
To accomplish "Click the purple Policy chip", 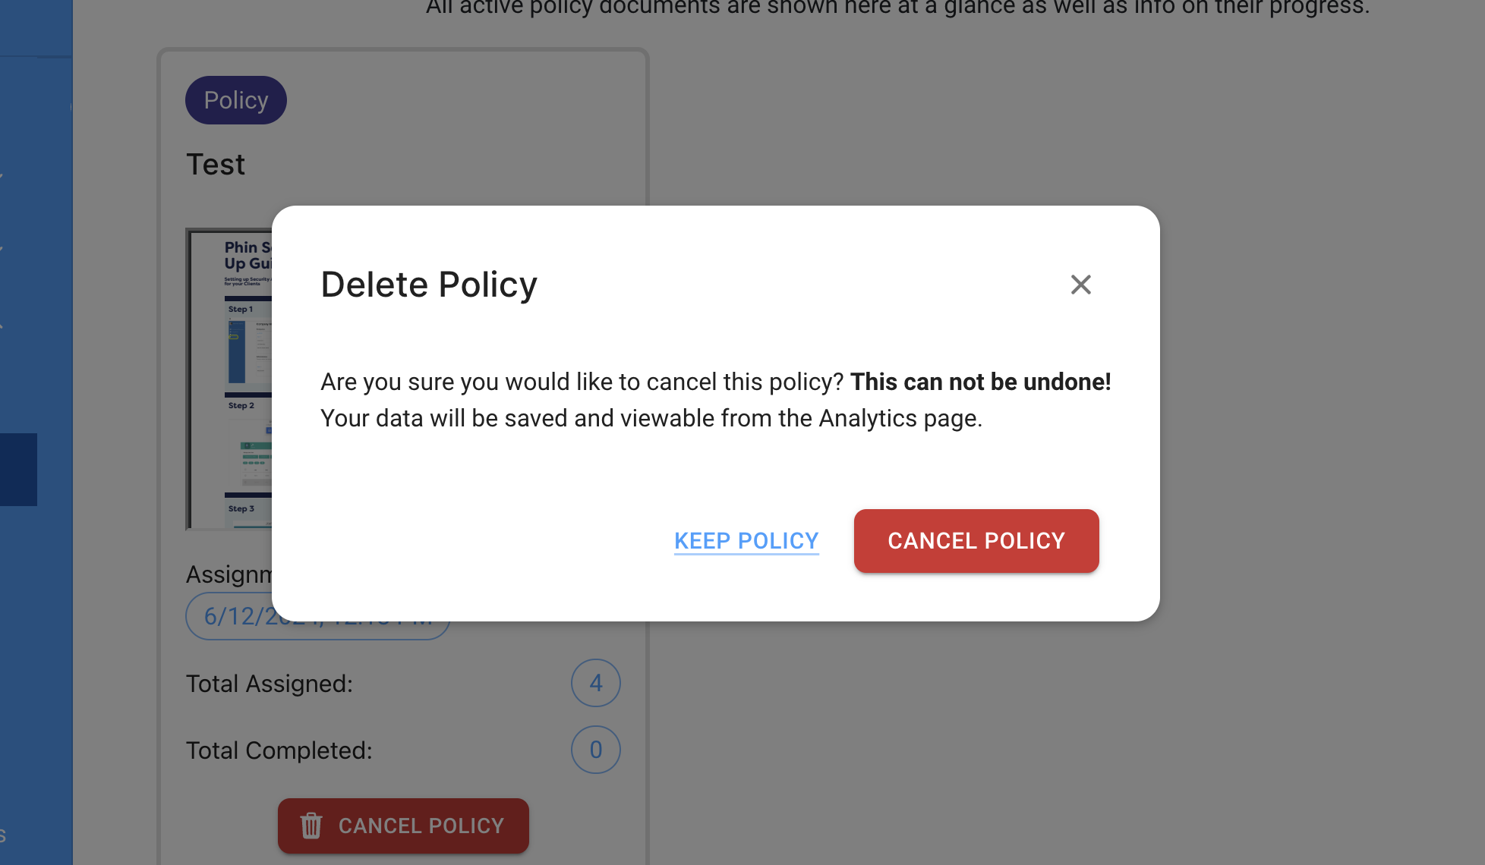I will 236,100.
